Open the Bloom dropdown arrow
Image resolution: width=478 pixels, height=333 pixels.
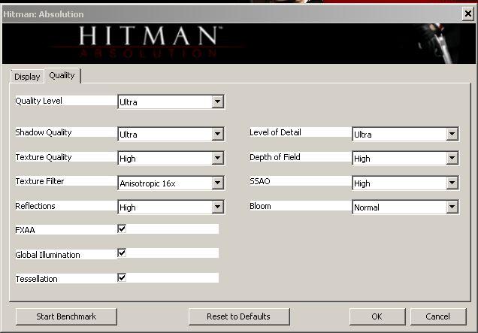point(452,207)
